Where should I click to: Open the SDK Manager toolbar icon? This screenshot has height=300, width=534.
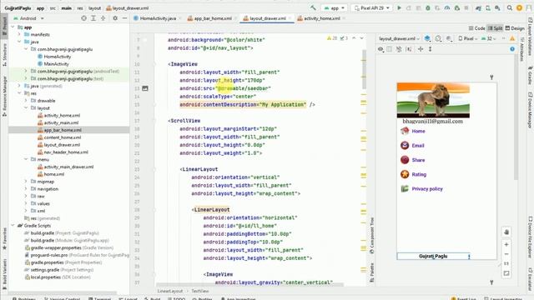click(x=497, y=7)
